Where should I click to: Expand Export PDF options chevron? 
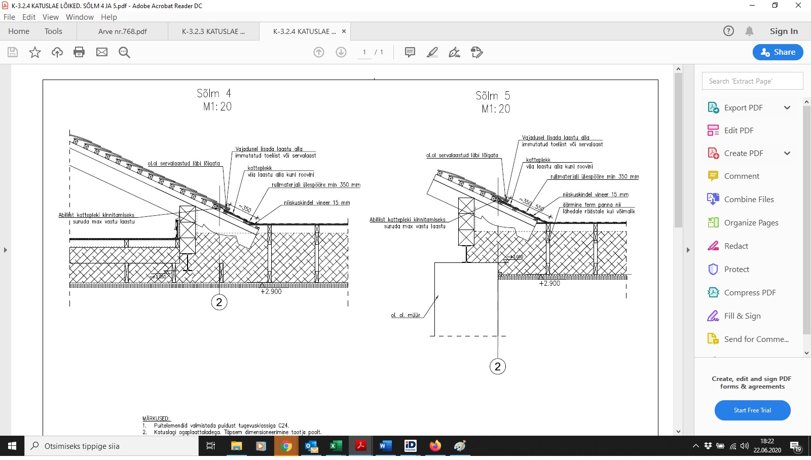pyautogui.click(x=787, y=107)
